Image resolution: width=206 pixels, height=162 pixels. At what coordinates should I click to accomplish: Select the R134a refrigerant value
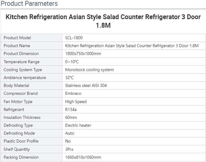(x=71, y=110)
